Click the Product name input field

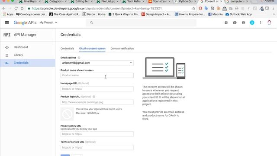click(x=97, y=75)
